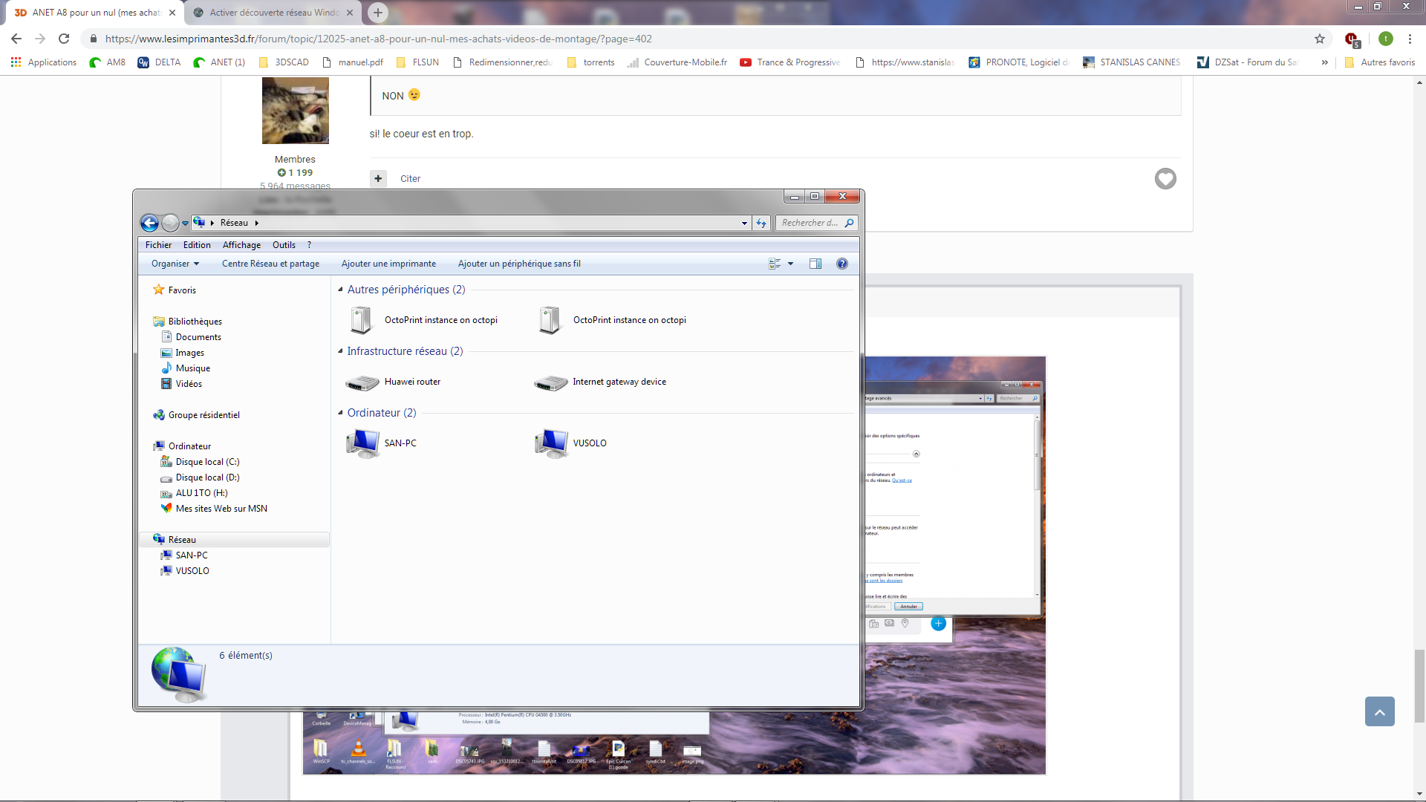Click the Chrome address bar URL
Image resolution: width=1426 pixels, height=802 pixels.
coord(379,39)
